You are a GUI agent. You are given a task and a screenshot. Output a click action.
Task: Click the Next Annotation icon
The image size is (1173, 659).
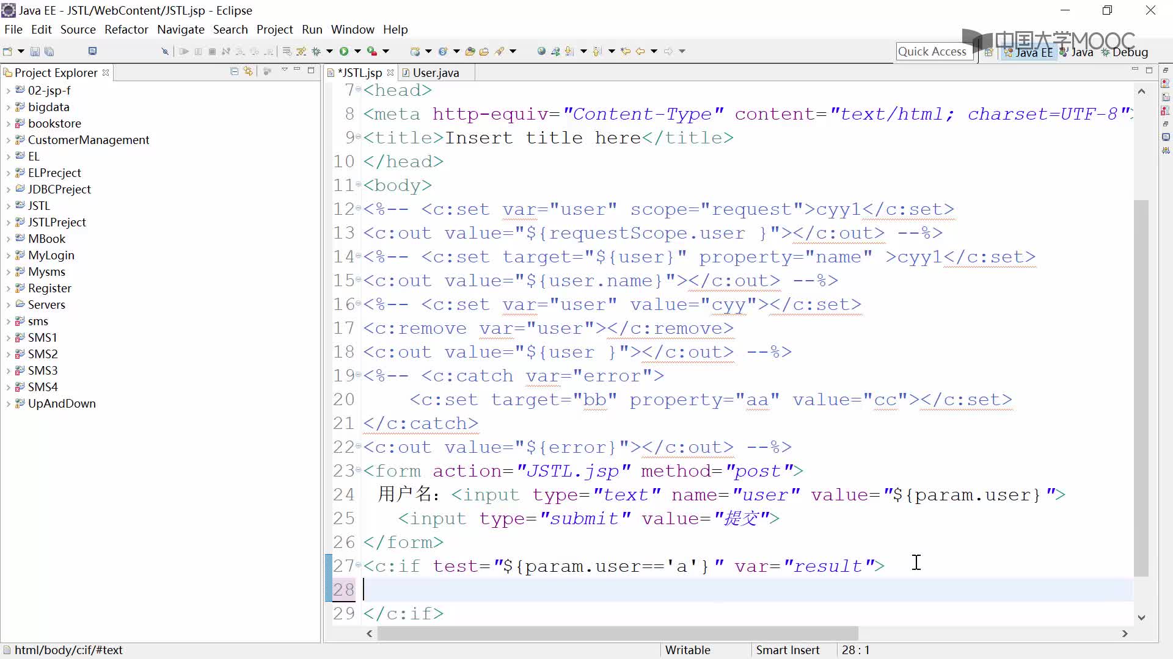569,51
